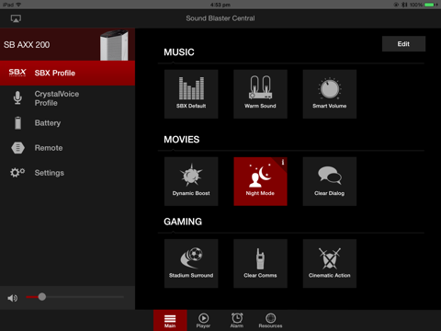Click the MUSIC section heading
This screenshot has height=331, width=441.
coord(179,52)
